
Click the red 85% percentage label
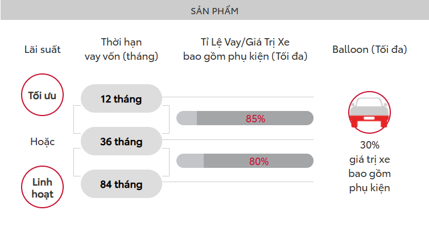(255, 119)
